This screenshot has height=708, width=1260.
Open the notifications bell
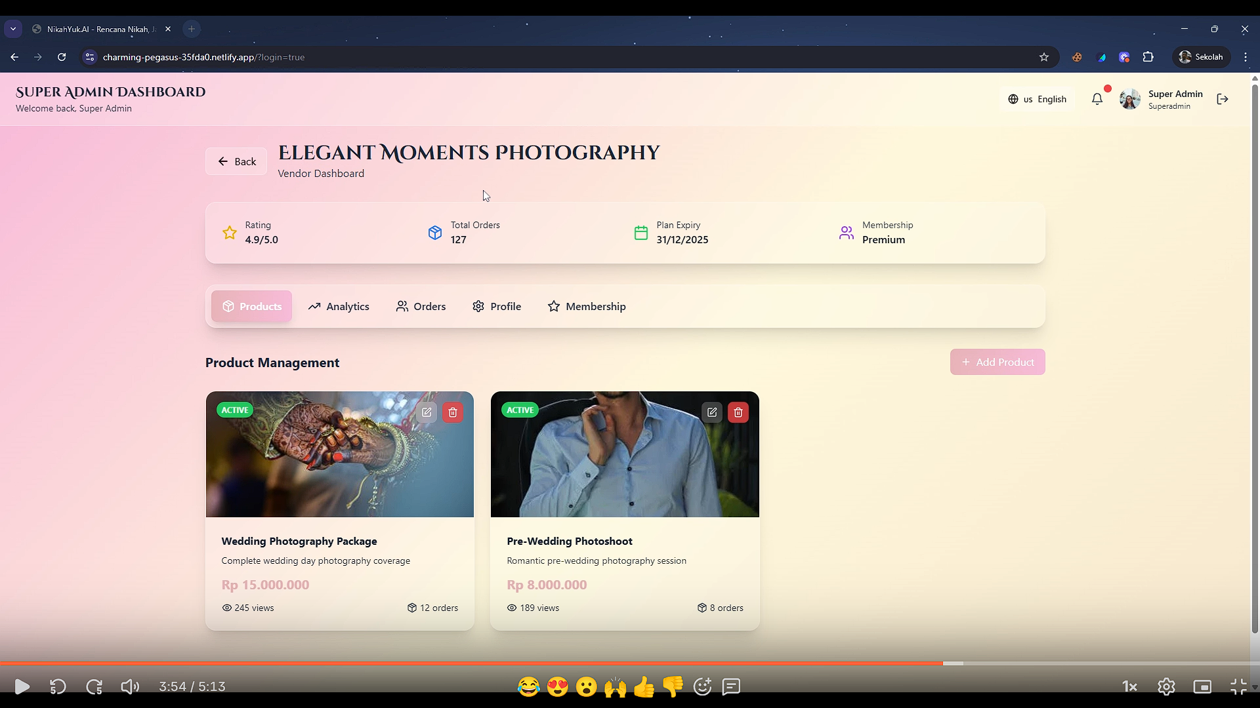pos(1097,99)
